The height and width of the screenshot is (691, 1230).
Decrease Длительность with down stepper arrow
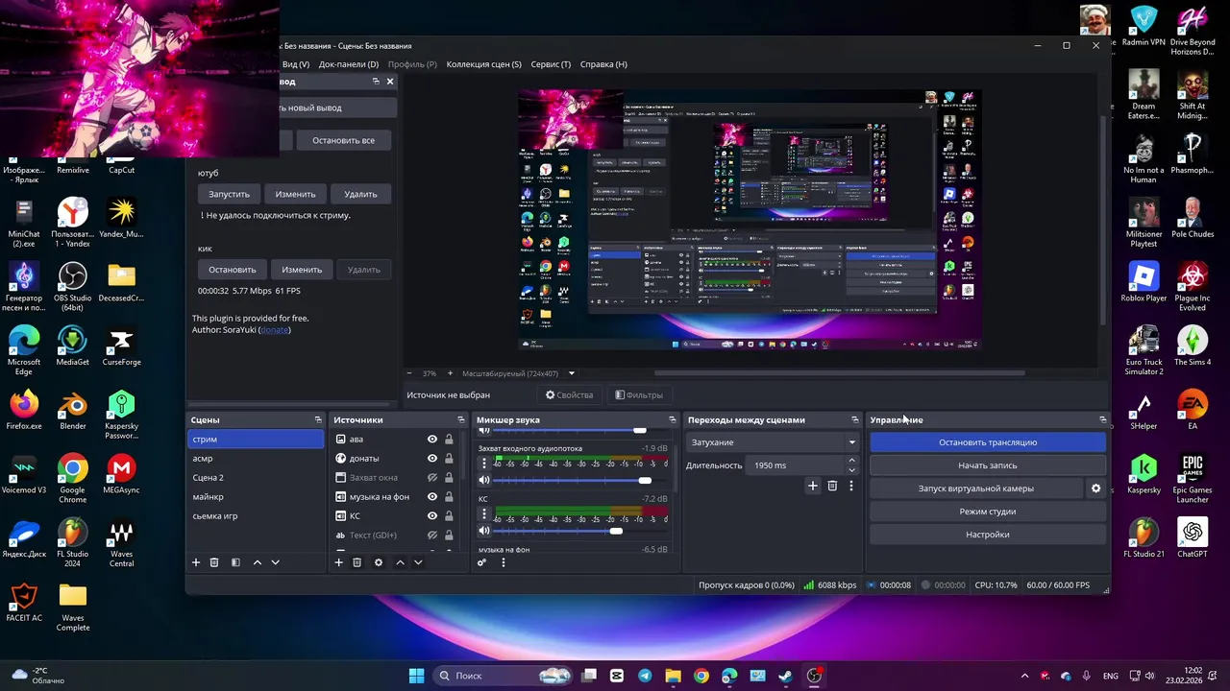pos(851,470)
